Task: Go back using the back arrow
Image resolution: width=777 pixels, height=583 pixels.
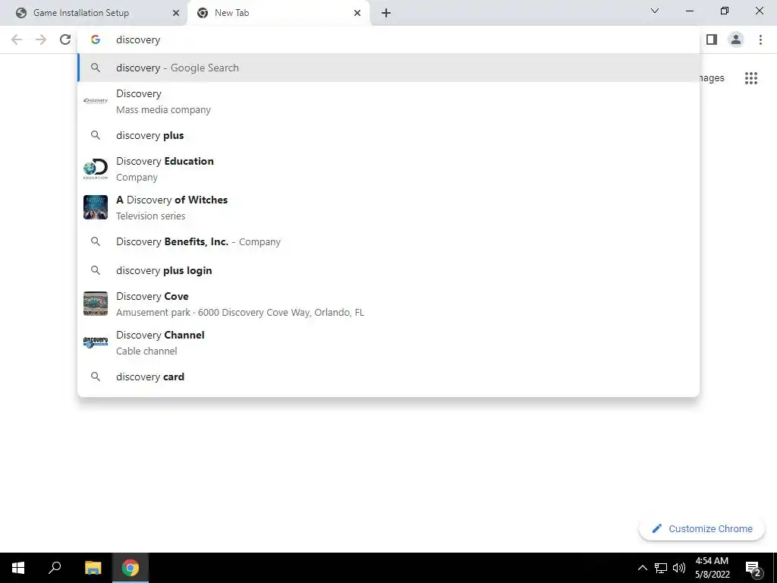Action: (x=17, y=39)
